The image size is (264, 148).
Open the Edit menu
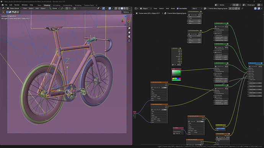point(11,5)
